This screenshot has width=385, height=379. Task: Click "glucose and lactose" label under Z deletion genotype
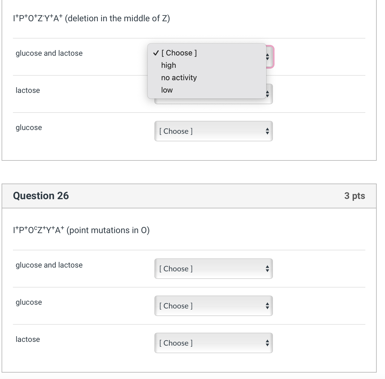pyautogui.click(x=49, y=53)
